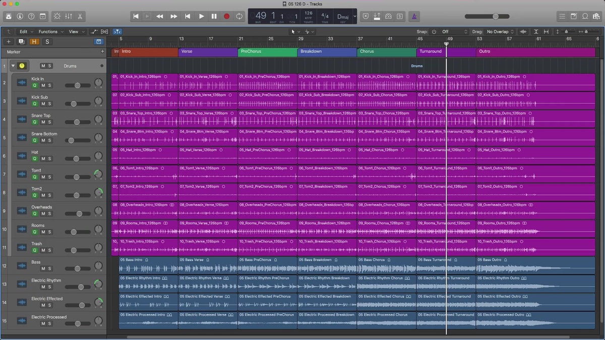Open the Mixer from the toolbar

pyautogui.click(x=68, y=16)
